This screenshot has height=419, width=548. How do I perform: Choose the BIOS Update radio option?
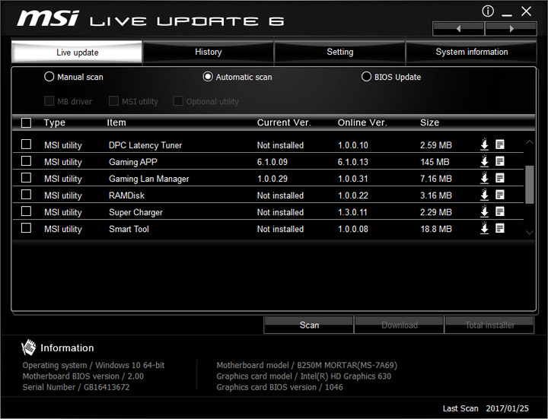(x=366, y=77)
